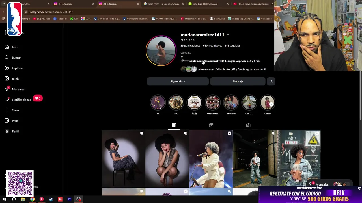Image resolution: width=362 pixels, height=203 pixels.
Task: Open Adobe Premiere from taskbar
Action: (69, 199)
